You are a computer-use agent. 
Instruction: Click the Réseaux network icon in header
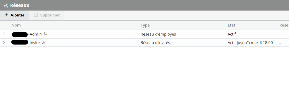6,5
